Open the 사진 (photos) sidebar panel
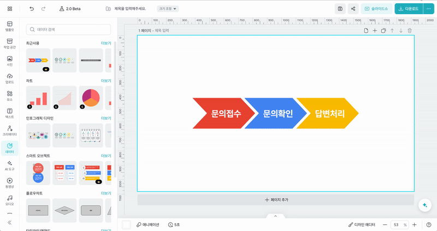 pos(9,61)
